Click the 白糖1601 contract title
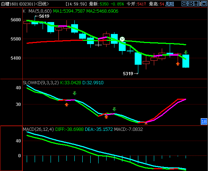Viewport: 208px width, 171px height. tap(9, 4)
